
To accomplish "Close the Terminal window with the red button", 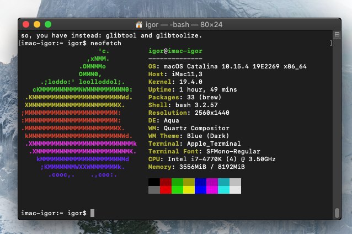I will click(26, 24).
